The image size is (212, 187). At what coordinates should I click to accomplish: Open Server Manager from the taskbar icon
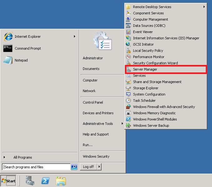(x=30, y=180)
